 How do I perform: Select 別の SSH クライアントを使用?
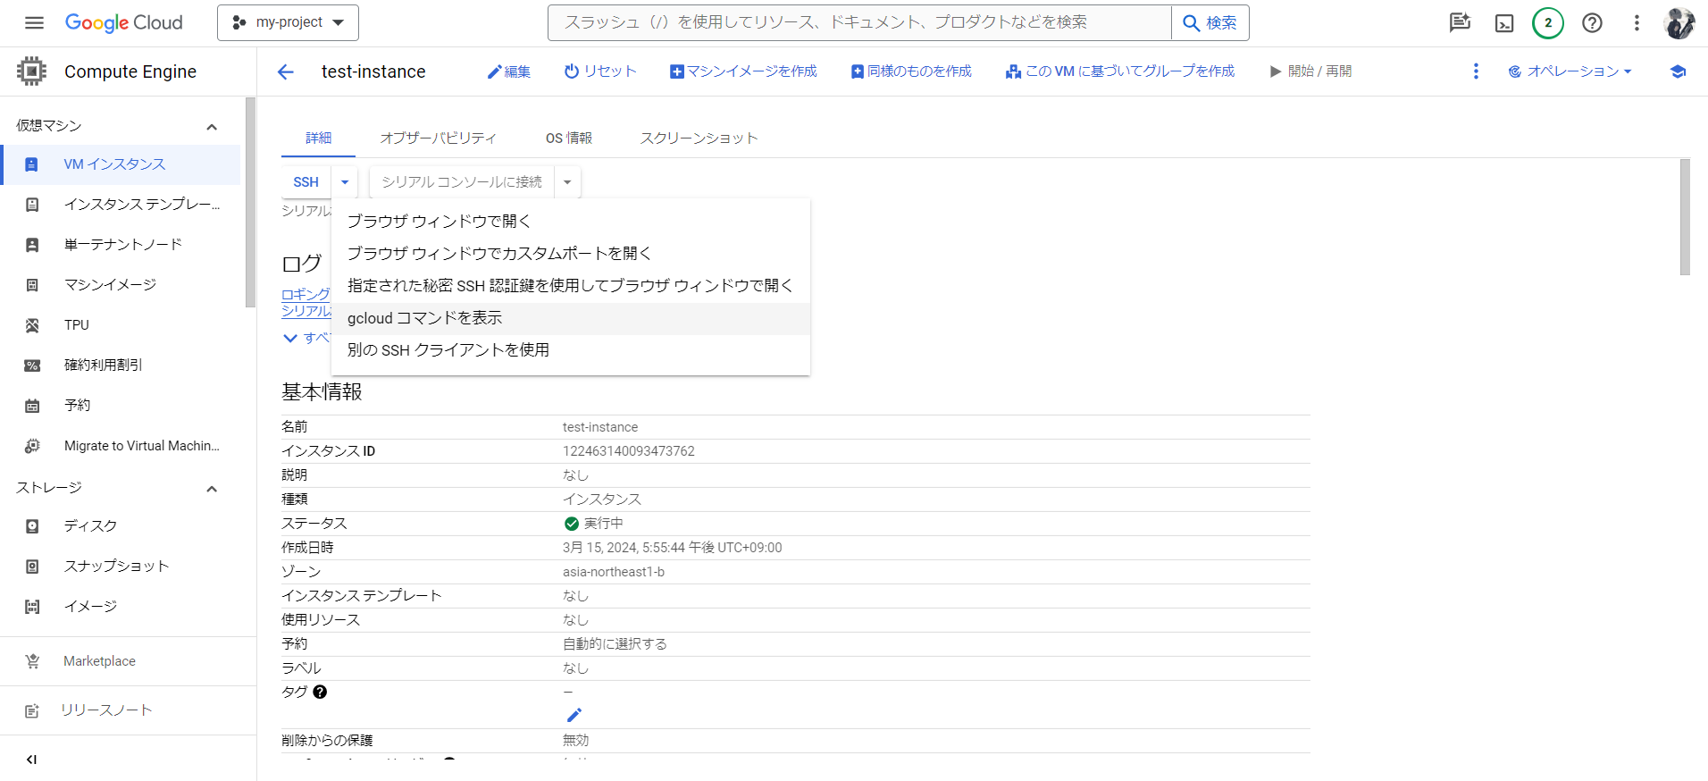click(570, 350)
